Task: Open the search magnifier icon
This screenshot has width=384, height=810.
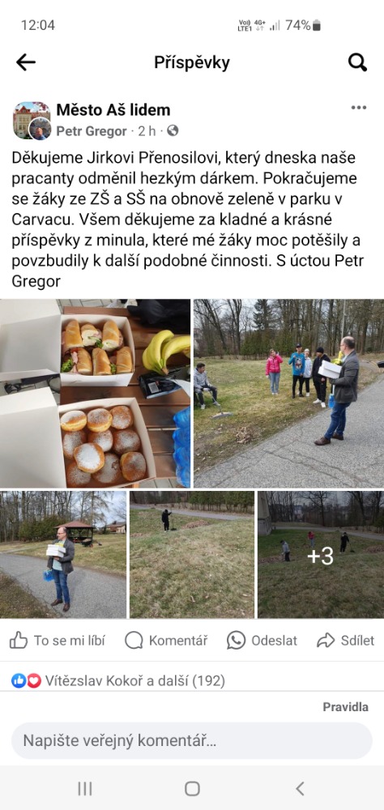Action: (x=357, y=62)
